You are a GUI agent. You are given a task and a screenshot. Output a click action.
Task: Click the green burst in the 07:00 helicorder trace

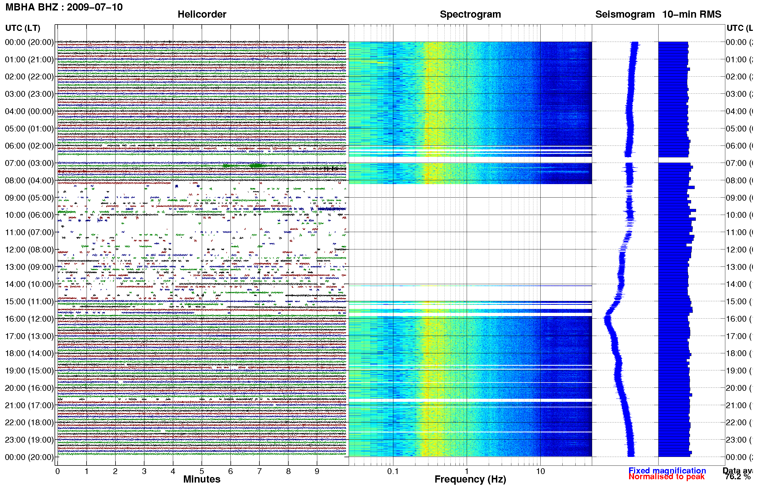pyautogui.click(x=257, y=166)
